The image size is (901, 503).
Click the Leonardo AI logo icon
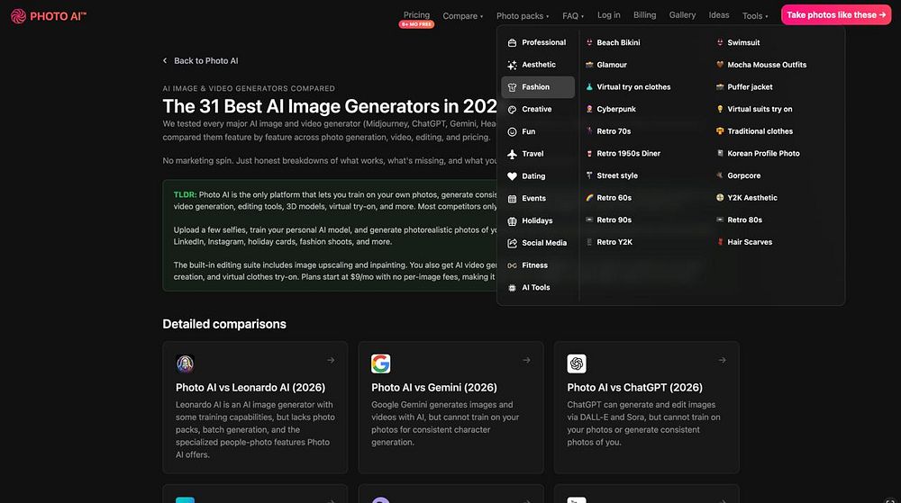tap(185, 364)
